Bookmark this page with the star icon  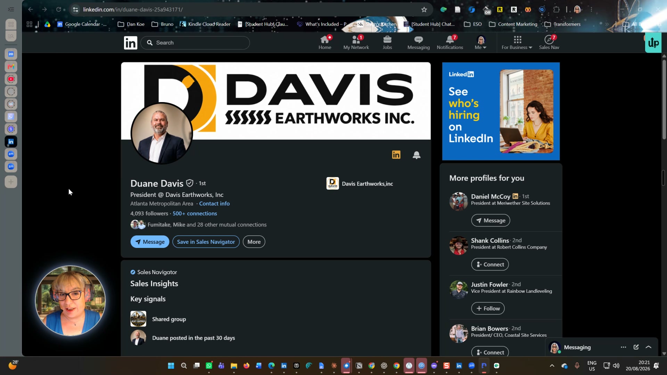[424, 10]
